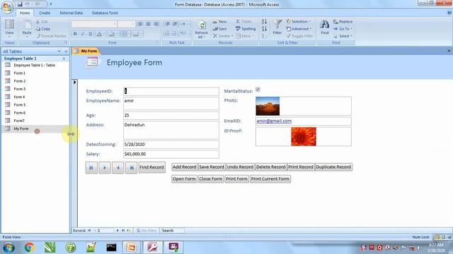Click the Replace command
This screenshot has height=254, width=453.
click(x=343, y=22)
